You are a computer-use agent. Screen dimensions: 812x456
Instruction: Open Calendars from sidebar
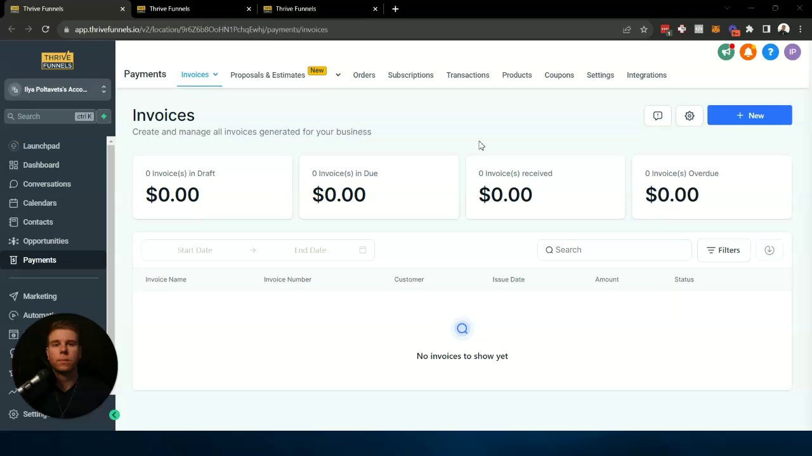[40, 203]
